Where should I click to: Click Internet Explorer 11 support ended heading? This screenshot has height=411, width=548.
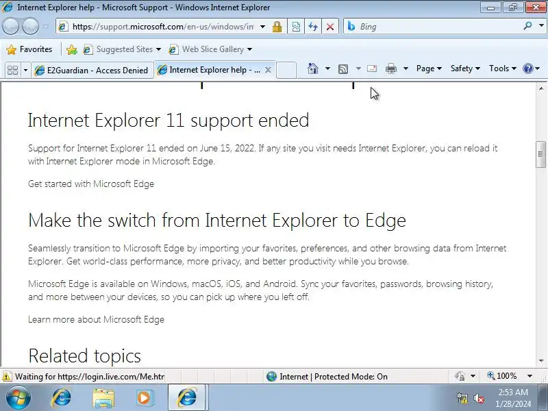click(x=169, y=121)
